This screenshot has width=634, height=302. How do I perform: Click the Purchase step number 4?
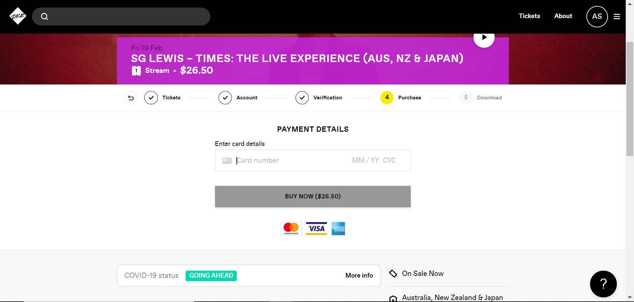click(387, 98)
